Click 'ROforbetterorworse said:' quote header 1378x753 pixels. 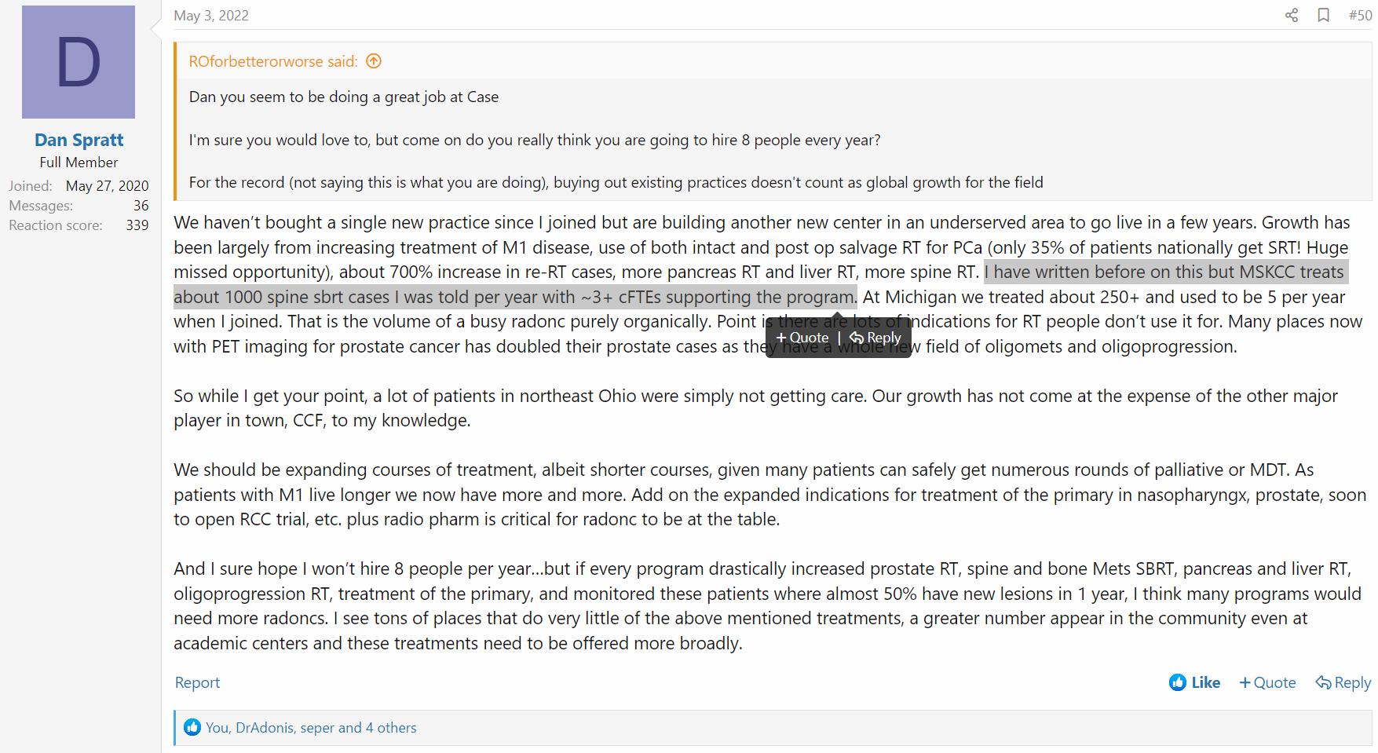(273, 61)
